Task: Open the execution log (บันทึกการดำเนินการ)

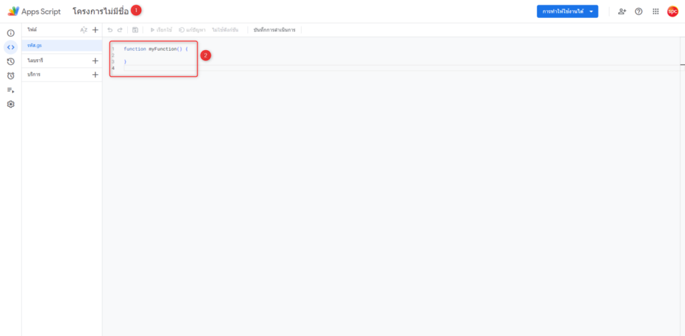Action: (x=274, y=30)
